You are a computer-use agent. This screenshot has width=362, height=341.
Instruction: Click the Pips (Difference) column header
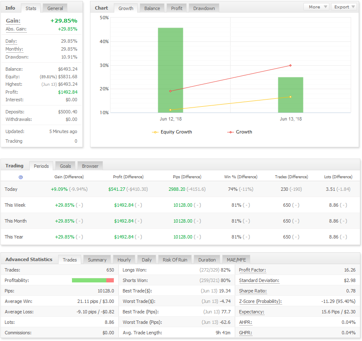coord(187,177)
